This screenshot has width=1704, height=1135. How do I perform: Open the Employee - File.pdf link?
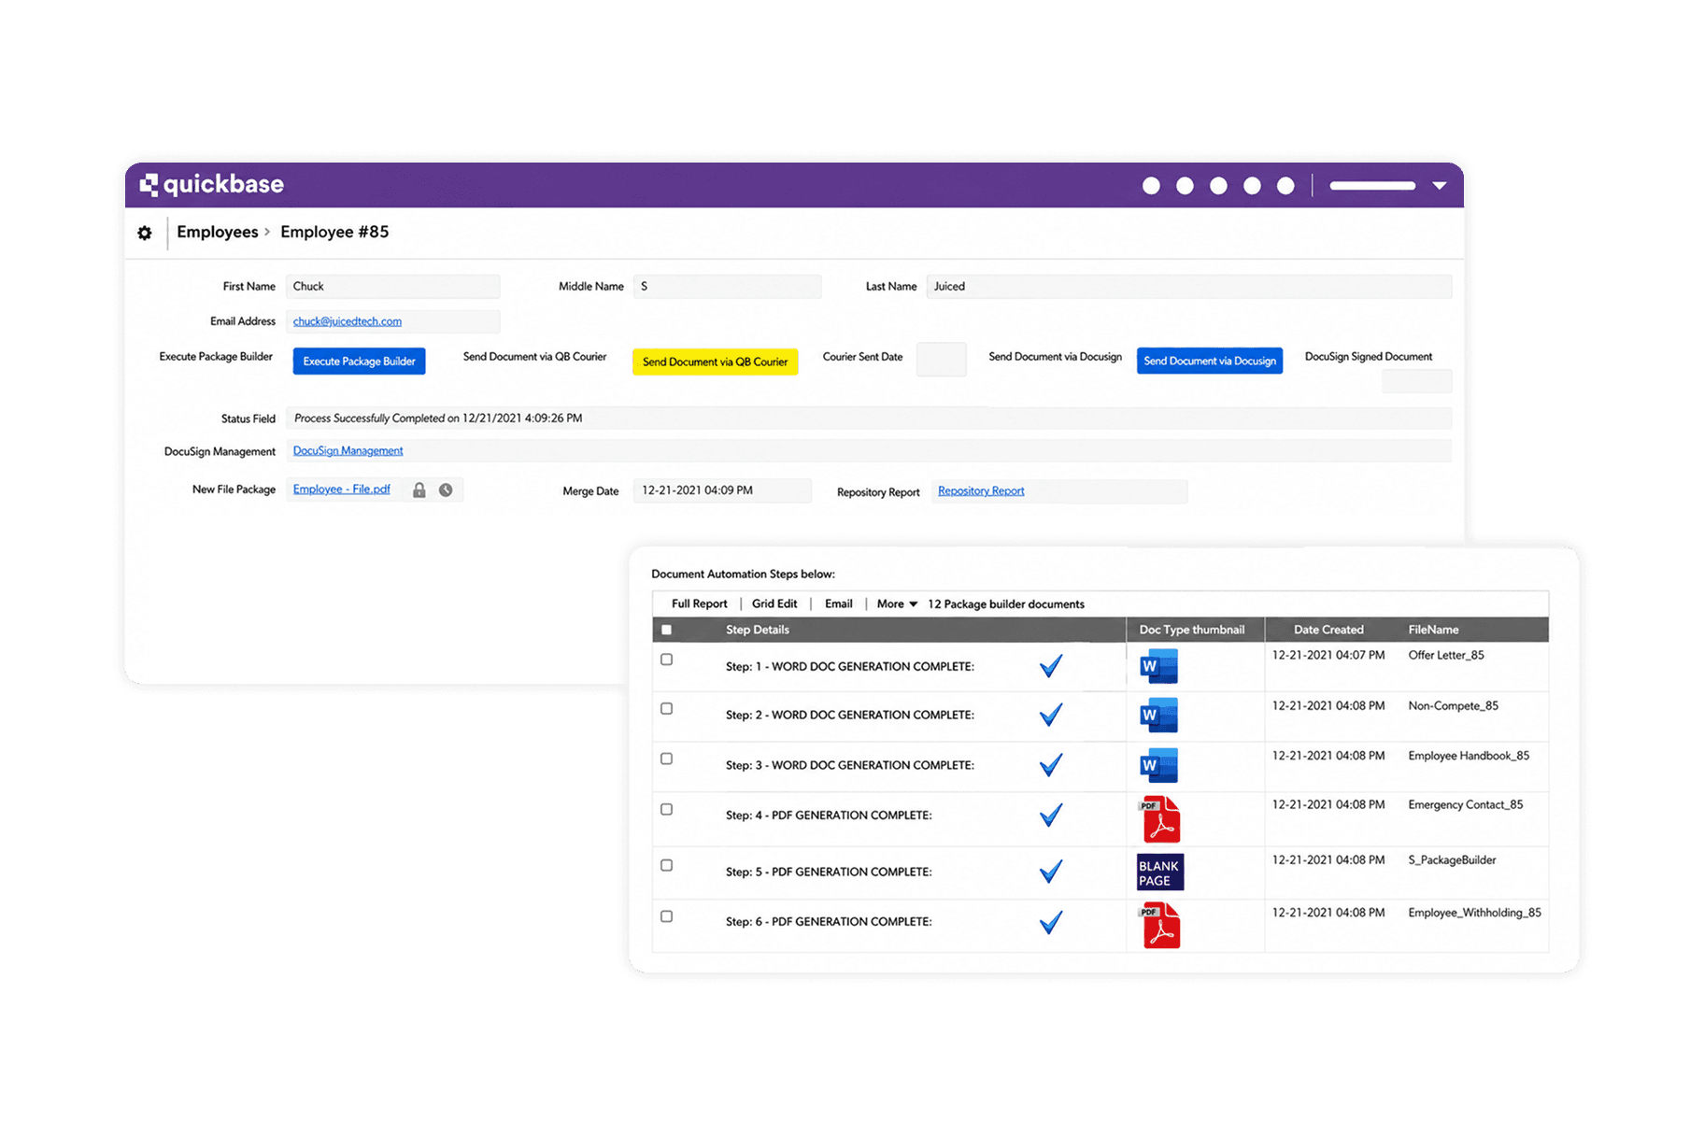point(342,489)
